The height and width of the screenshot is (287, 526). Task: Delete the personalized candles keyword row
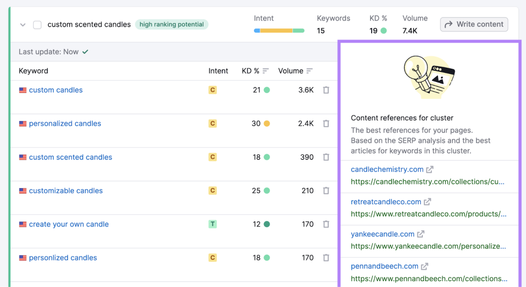(x=326, y=124)
